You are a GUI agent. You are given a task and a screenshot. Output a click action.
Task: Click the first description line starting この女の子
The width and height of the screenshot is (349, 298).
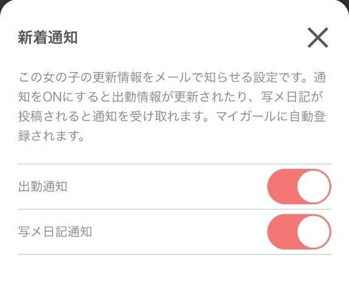[172, 78]
